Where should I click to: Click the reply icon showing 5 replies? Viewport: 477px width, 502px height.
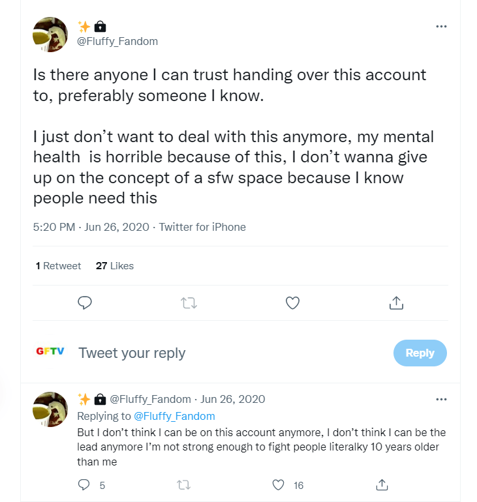[x=84, y=484]
